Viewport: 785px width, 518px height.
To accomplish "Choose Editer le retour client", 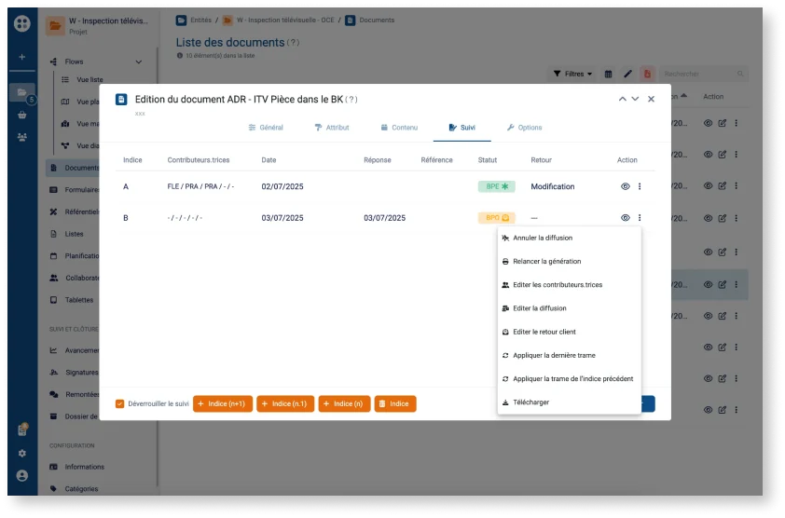I will click(570, 333).
